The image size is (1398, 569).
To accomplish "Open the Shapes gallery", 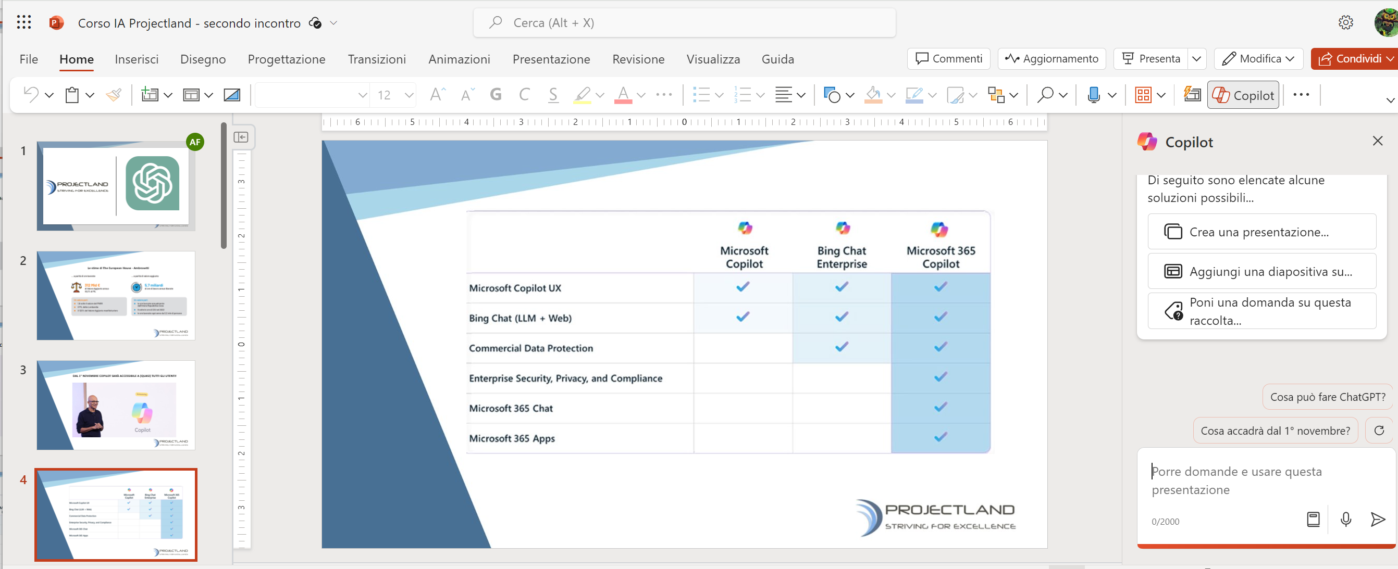I will 832,95.
